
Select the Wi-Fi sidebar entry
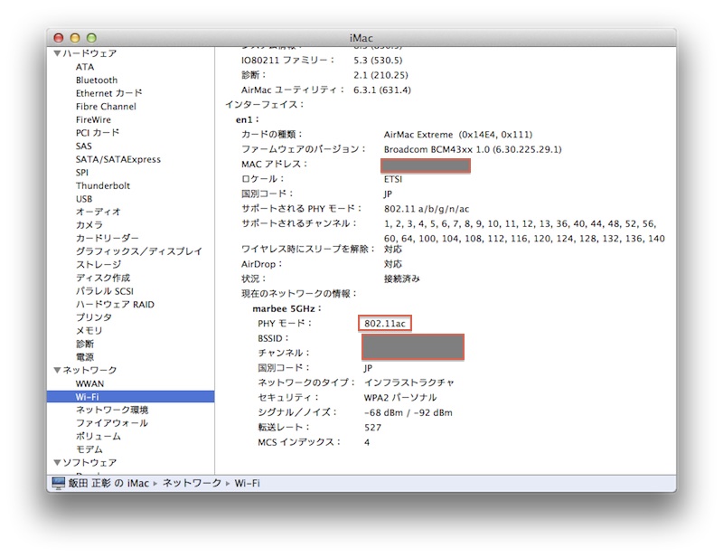89,396
